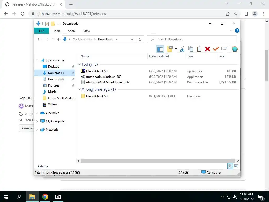Sort by Type column header
Viewport: 269px width, 202px height.
(x=190, y=56)
